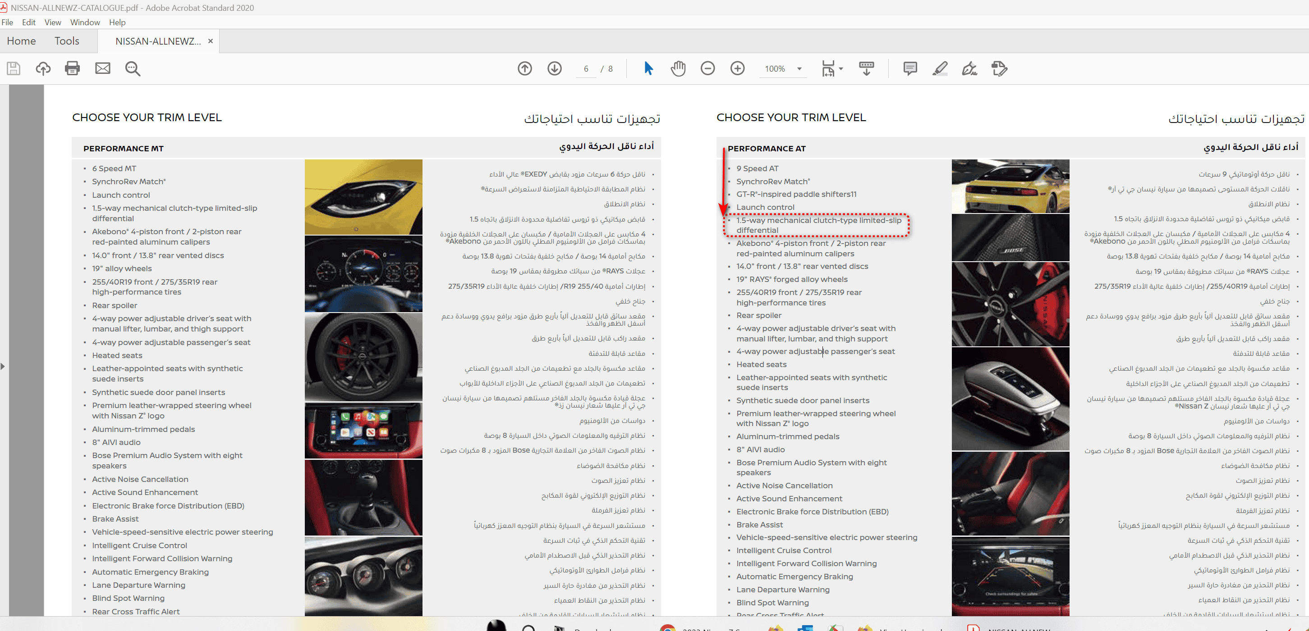Click the digital gauge cluster photo
Screen dimensions: 1309x631
pos(363,274)
